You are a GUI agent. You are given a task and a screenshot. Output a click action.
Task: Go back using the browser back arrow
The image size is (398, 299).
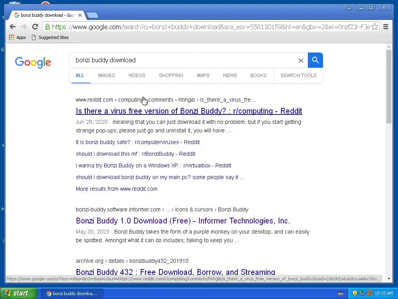12,27
